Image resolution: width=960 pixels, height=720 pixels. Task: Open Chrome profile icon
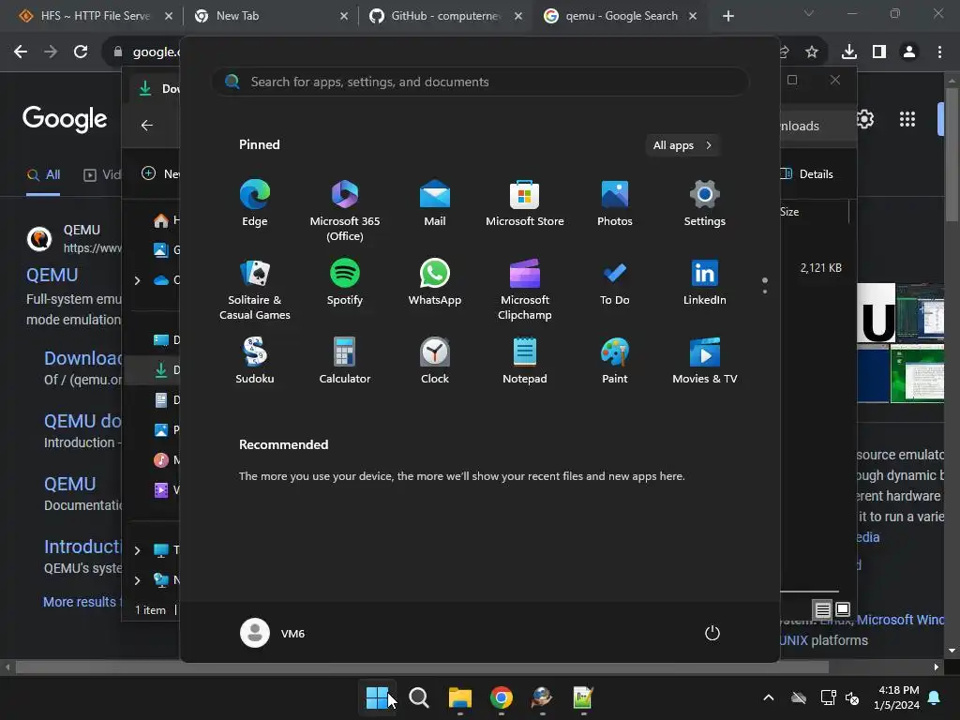909,52
